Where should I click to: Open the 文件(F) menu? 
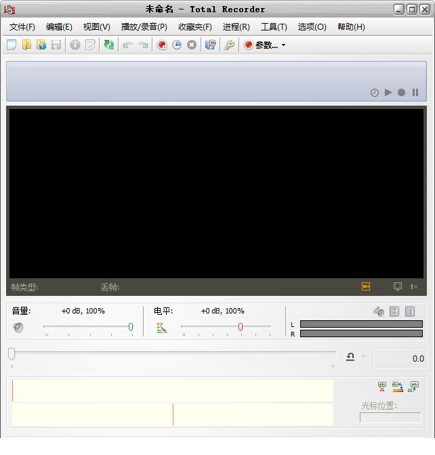coord(22,27)
